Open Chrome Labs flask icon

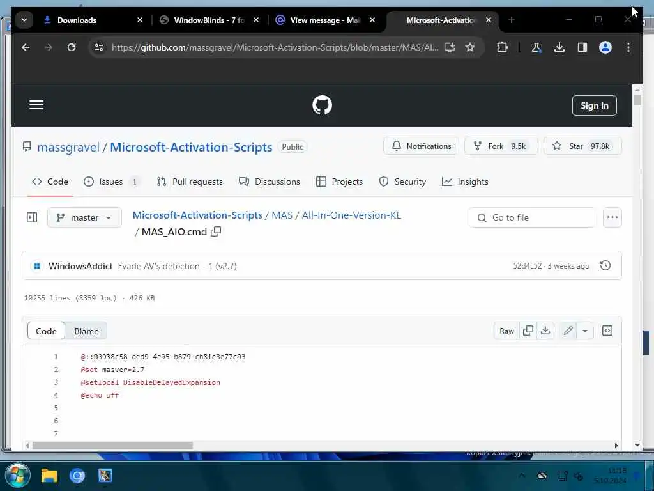coord(536,47)
